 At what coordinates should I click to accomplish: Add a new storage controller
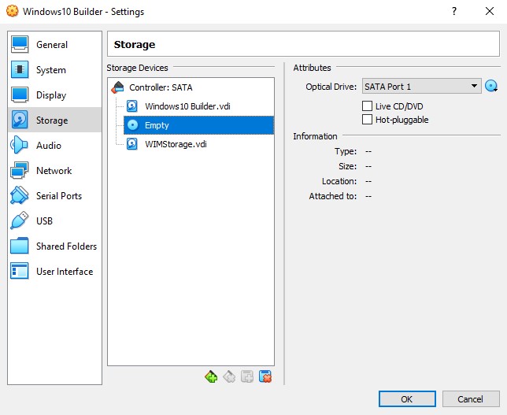(211, 377)
